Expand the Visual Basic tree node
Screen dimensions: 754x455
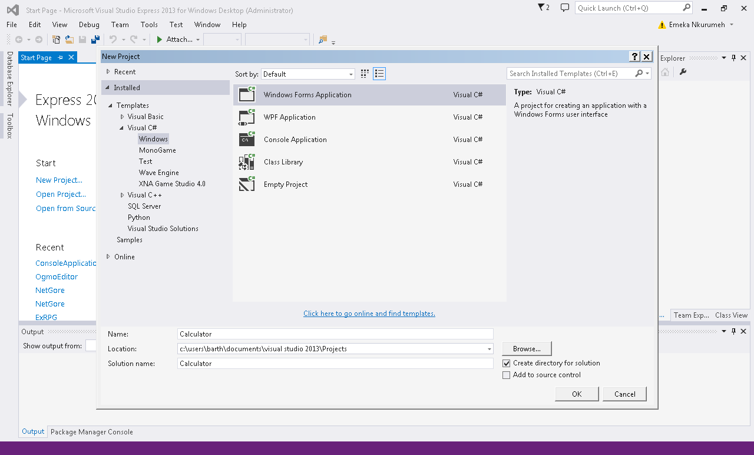click(x=122, y=117)
